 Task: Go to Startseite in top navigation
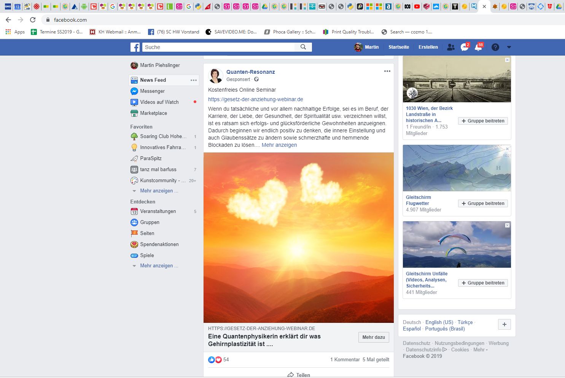(x=398, y=47)
